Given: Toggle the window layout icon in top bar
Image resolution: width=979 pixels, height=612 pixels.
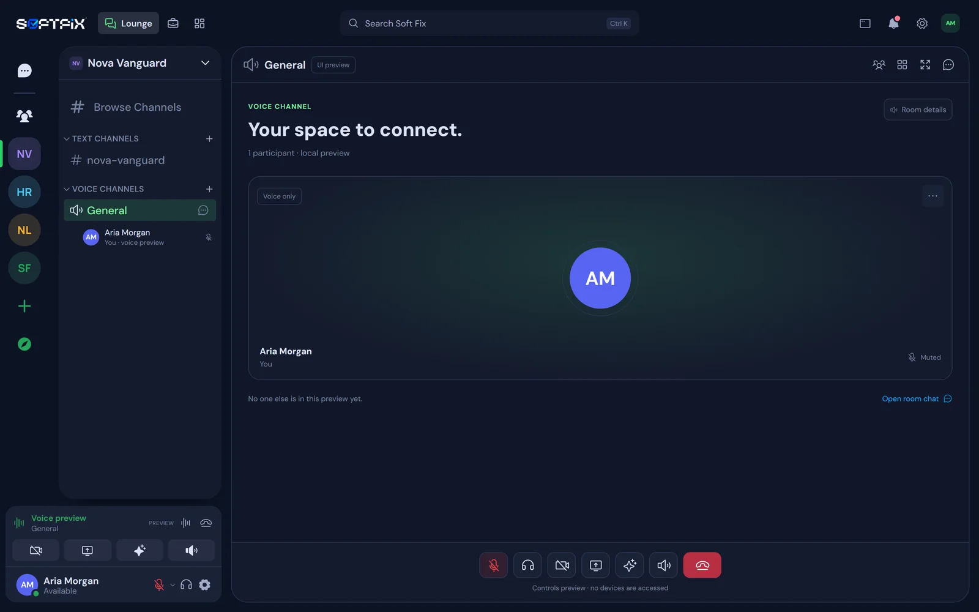Looking at the screenshot, I should click(865, 23).
